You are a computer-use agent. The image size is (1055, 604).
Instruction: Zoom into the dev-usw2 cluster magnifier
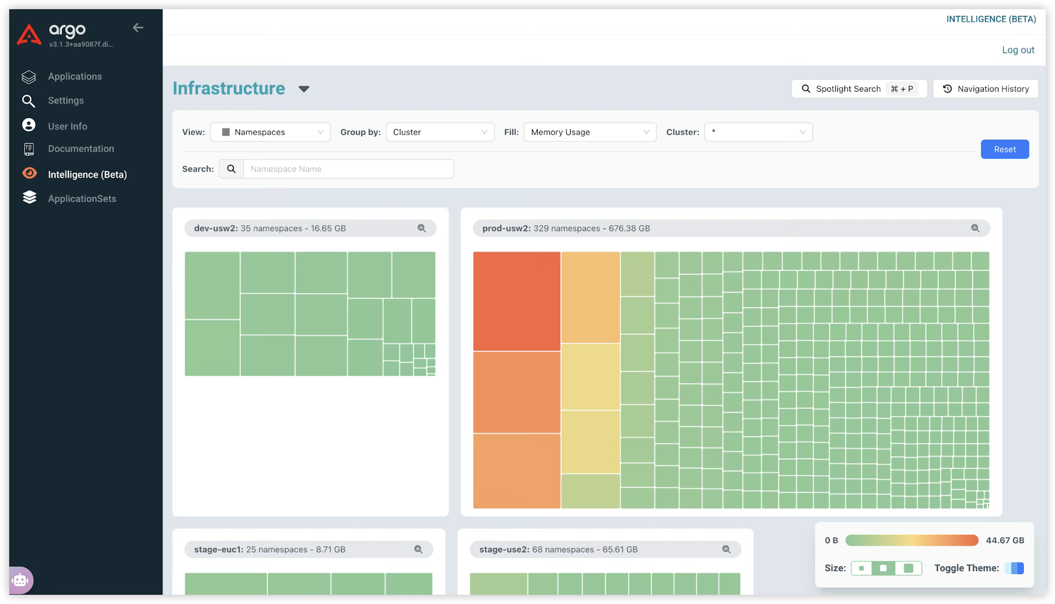tap(422, 228)
